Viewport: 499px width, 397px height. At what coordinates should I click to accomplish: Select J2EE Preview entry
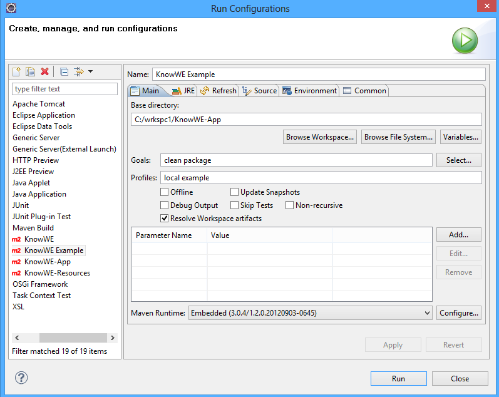coord(33,172)
